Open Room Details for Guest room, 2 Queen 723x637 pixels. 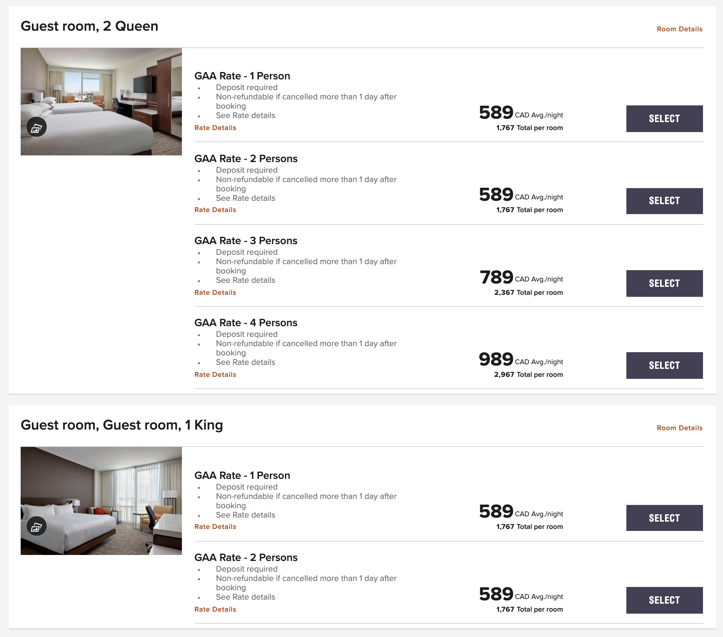point(679,29)
